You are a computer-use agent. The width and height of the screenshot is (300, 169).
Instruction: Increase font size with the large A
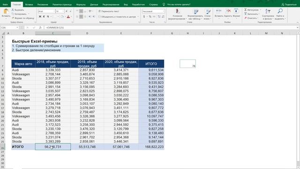click(67, 11)
